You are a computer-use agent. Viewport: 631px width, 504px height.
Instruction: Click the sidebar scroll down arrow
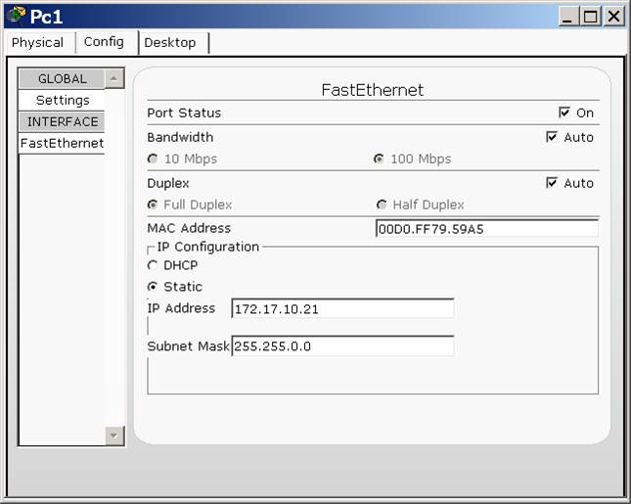point(114,435)
